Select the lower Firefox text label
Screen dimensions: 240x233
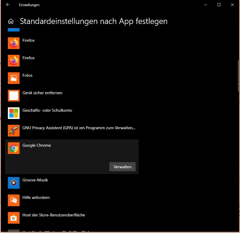[x=29, y=58]
